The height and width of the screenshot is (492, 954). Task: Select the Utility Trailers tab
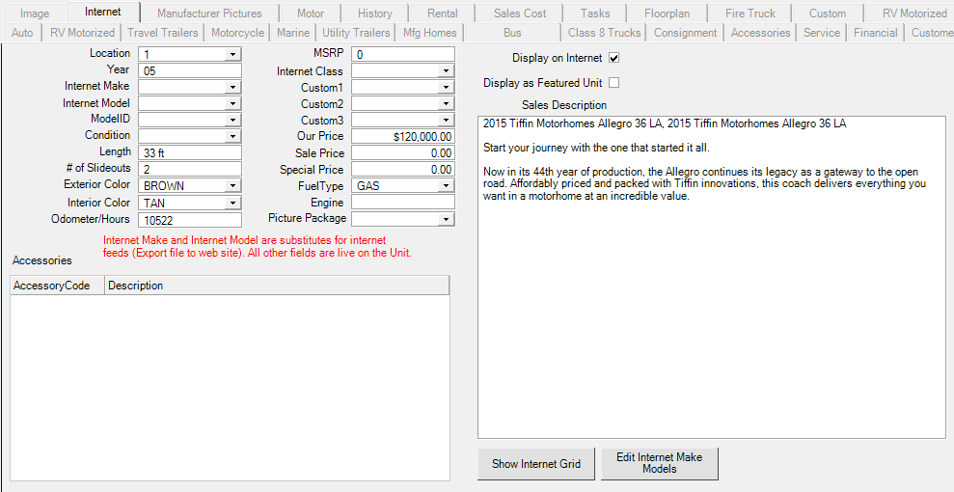tap(356, 33)
